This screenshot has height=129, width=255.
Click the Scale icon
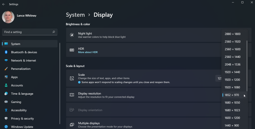click(72, 78)
